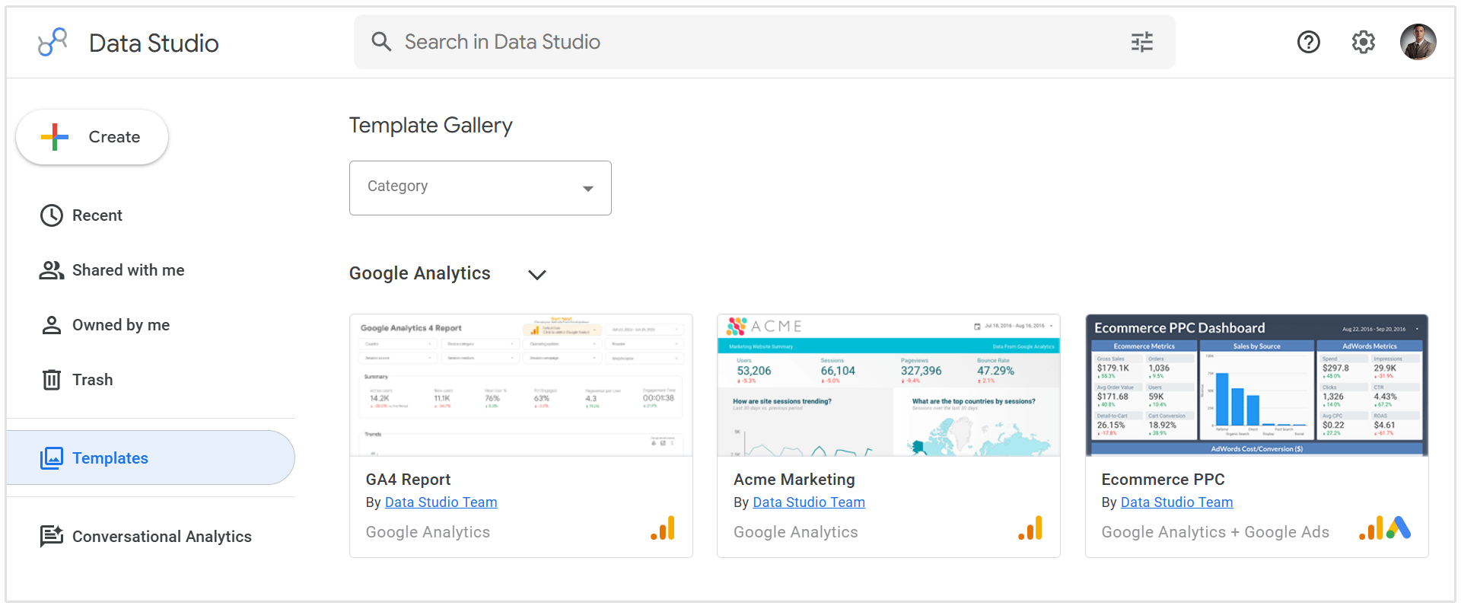Click the Owned by me person icon
The width and height of the screenshot is (1461, 609).
[x=52, y=325]
